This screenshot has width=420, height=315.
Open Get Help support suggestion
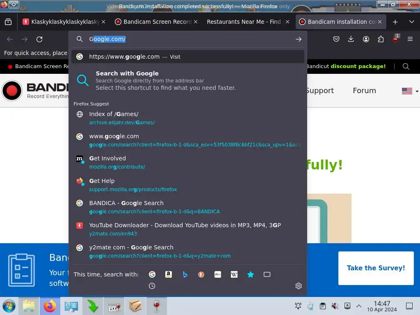187,185
